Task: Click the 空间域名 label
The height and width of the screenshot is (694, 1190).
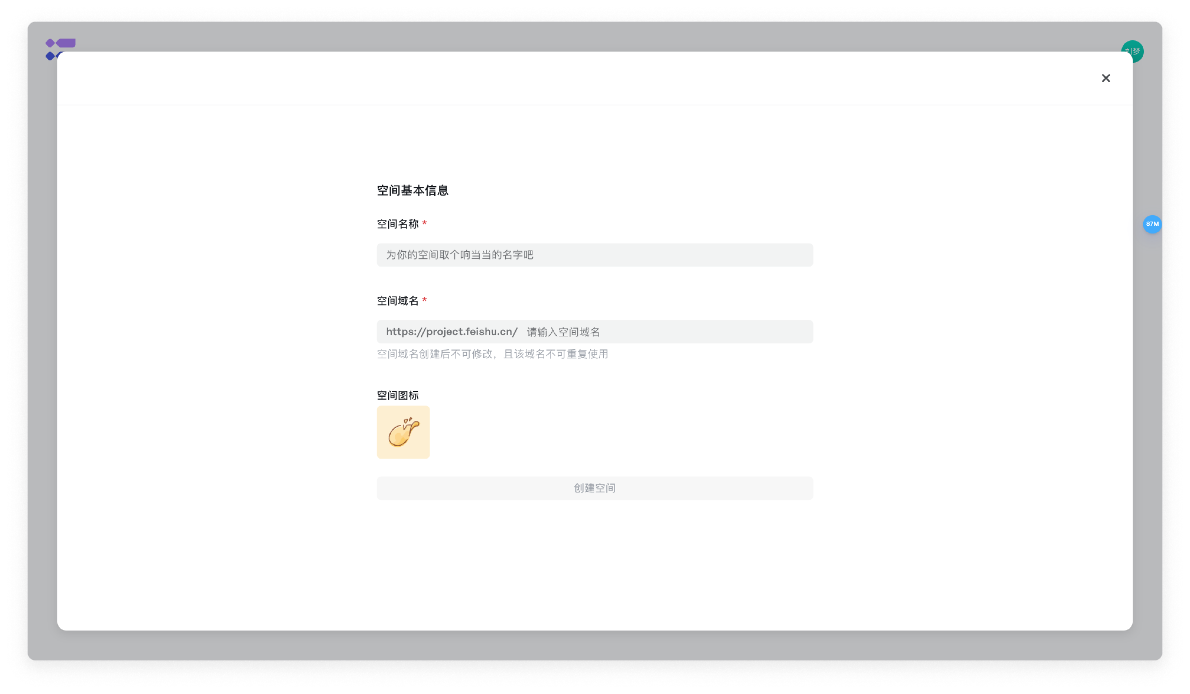Action: [398, 301]
